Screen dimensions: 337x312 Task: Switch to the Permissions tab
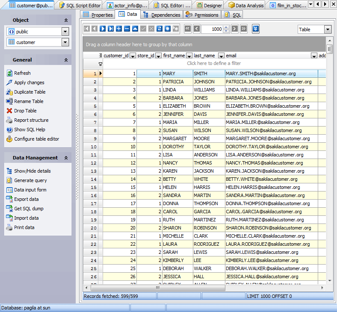click(x=202, y=15)
